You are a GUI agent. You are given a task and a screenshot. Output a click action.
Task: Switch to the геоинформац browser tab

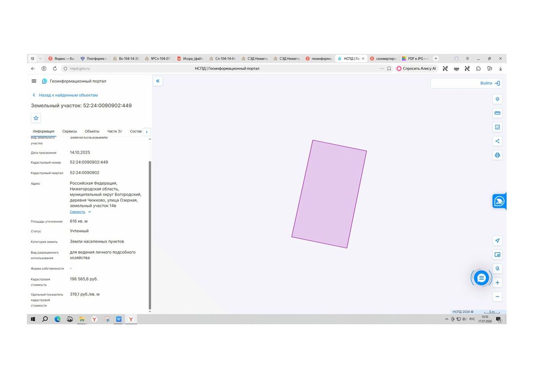tap(319, 58)
